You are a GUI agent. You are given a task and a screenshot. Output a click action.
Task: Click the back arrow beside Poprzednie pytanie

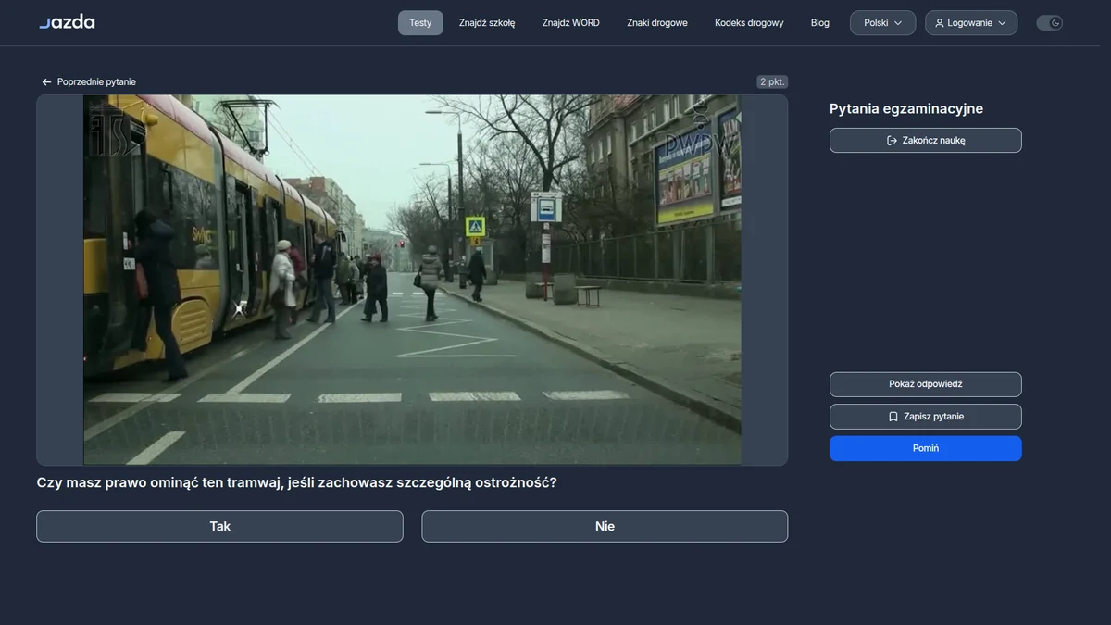coord(46,82)
